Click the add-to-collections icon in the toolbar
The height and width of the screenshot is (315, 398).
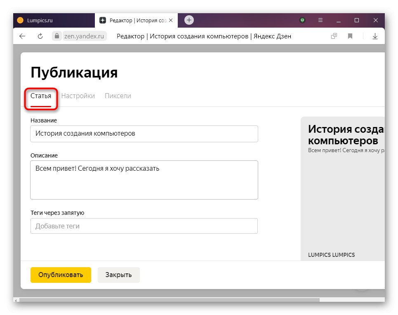[x=333, y=36]
